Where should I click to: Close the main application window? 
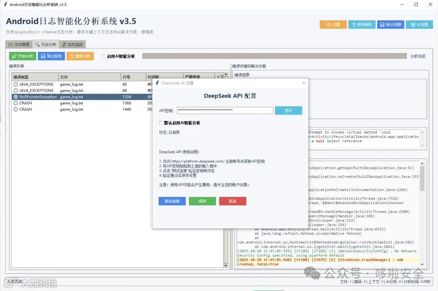pos(430,4)
